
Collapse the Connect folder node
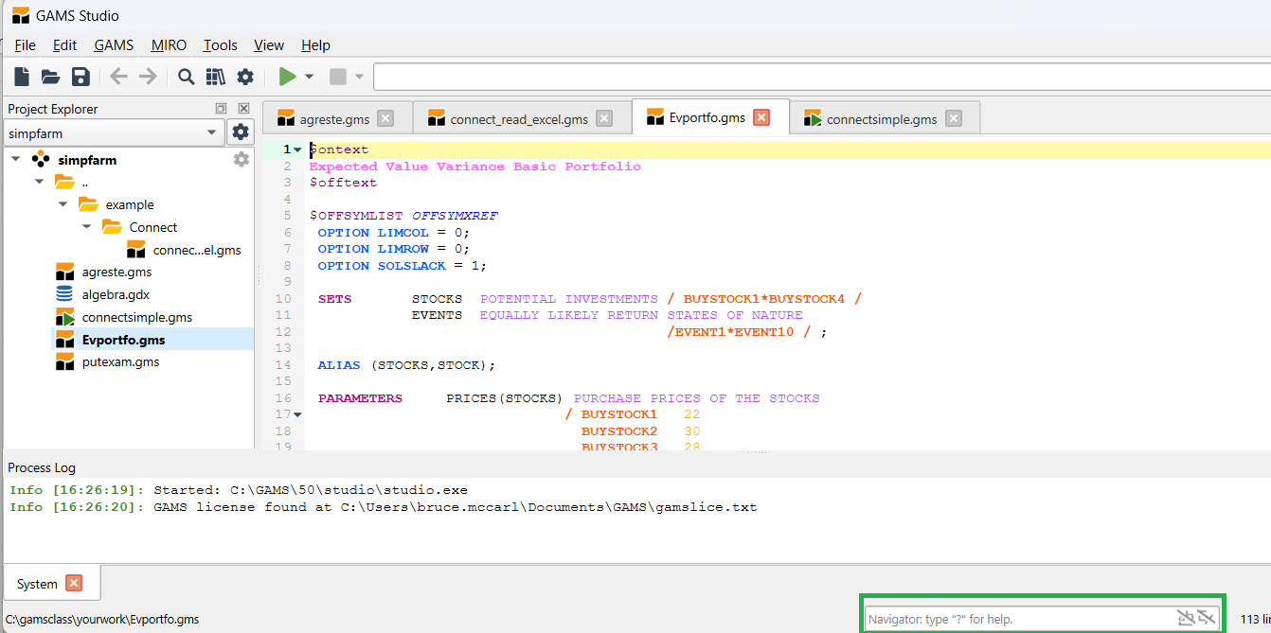point(87,227)
